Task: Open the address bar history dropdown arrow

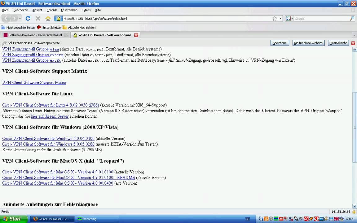Action: point(280,19)
